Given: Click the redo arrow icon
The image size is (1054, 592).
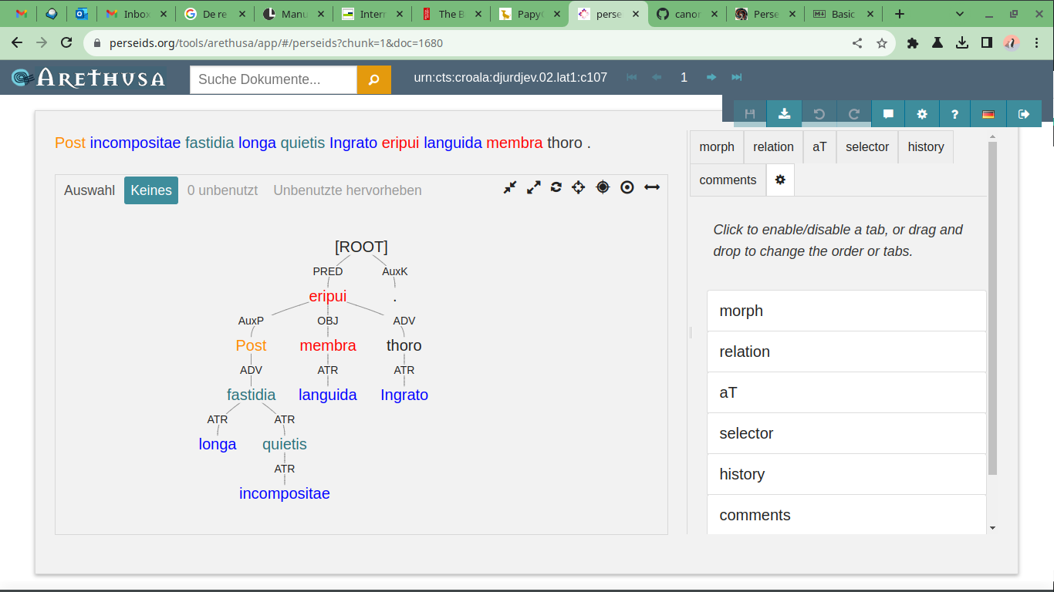Looking at the screenshot, I should (854, 114).
